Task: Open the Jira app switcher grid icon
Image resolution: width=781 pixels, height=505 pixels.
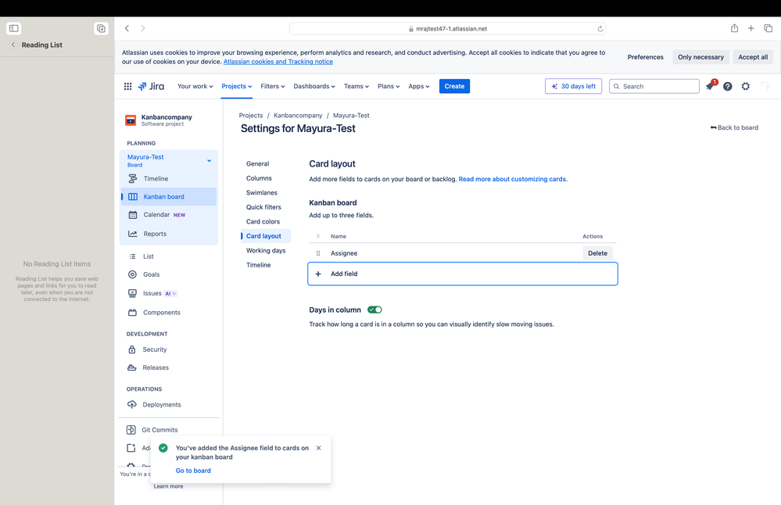Action: click(127, 86)
